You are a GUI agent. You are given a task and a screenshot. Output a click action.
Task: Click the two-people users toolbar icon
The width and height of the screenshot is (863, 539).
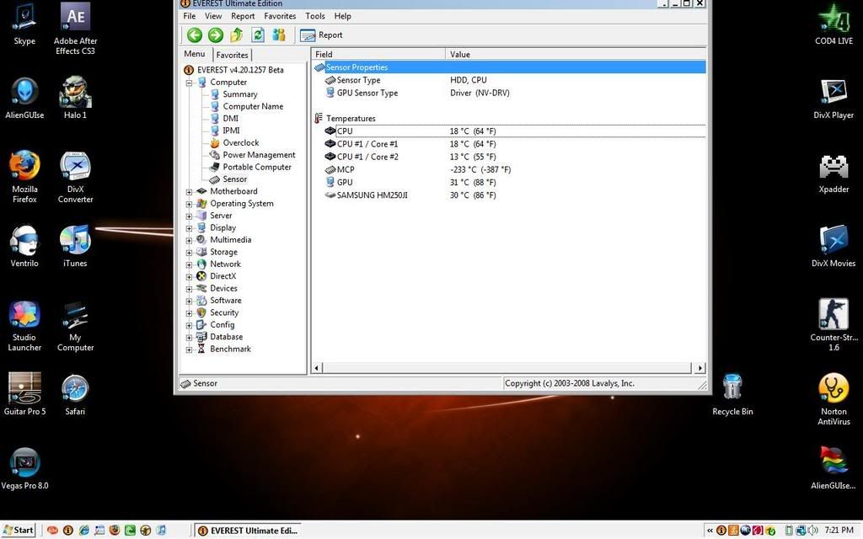279,35
